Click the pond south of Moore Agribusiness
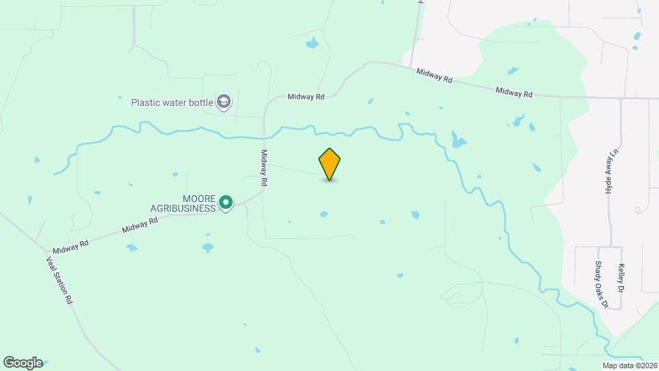Image resolution: width=659 pixels, height=371 pixels. pos(207,247)
